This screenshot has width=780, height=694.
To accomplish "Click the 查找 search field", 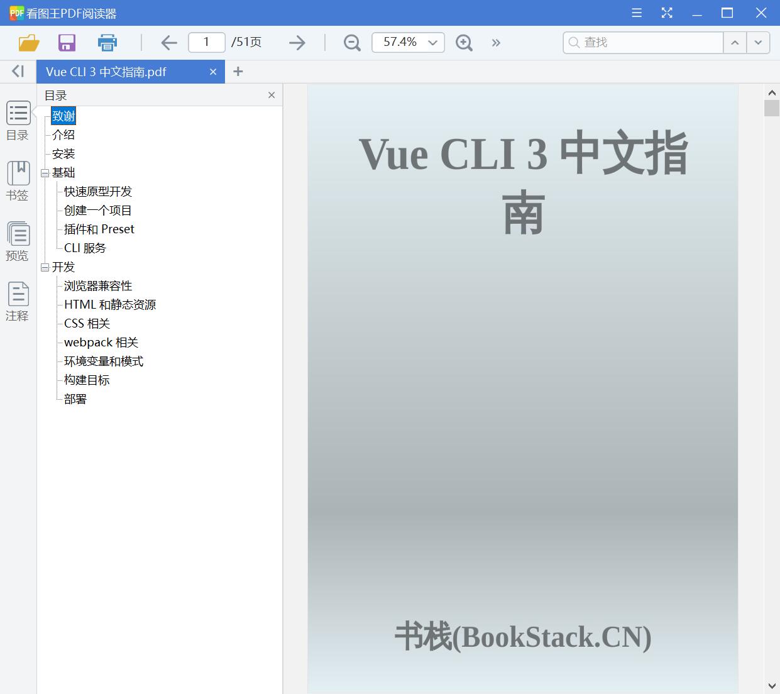I will click(x=643, y=42).
